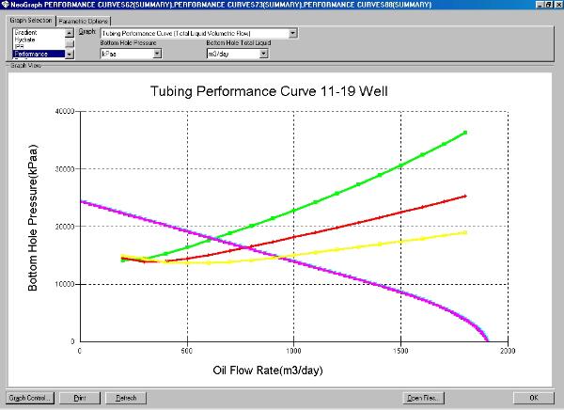
Task: Open the Bottom Hole Total Liquid units dropdown
Action: coord(262,54)
